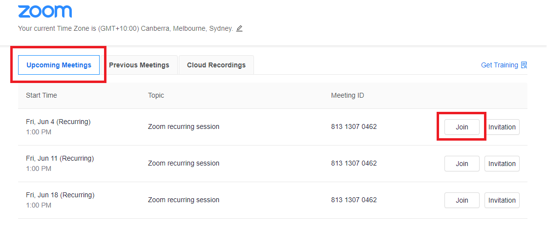
Task: View the invitation for Jun 4 meeting
Action: tap(502, 127)
